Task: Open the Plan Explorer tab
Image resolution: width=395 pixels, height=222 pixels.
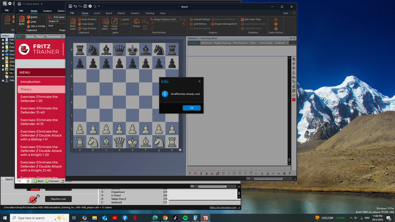Action: pyautogui.click(x=240, y=43)
